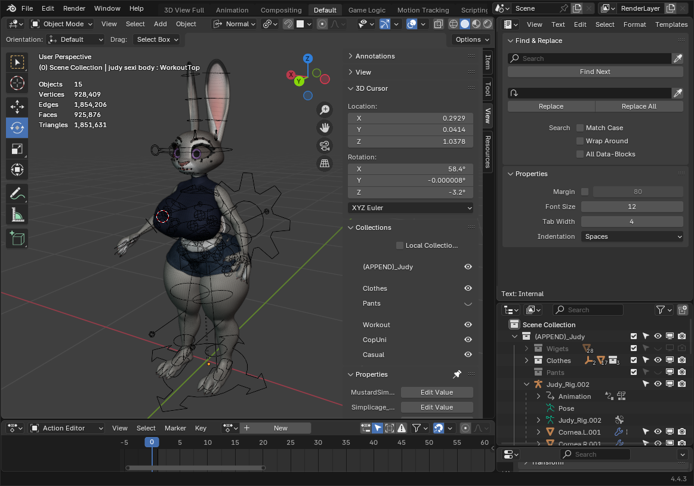The width and height of the screenshot is (694, 486).
Task: Show the Pants collection in sidebar
Action: tap(468, 303)
